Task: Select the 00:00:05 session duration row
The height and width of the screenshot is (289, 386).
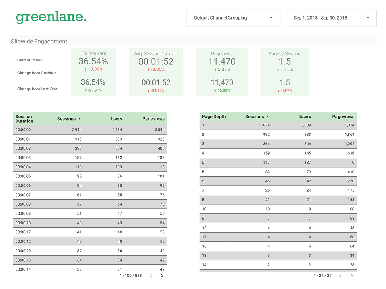Action: pos(90,176)
